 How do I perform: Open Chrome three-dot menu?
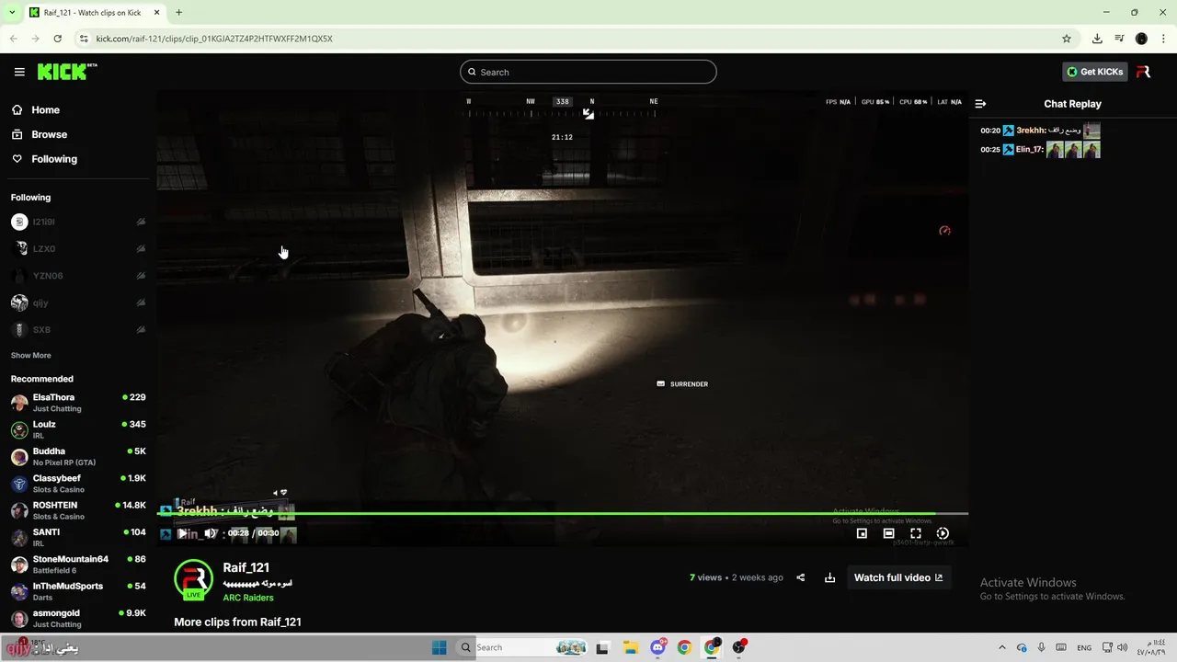point(1163,39)
